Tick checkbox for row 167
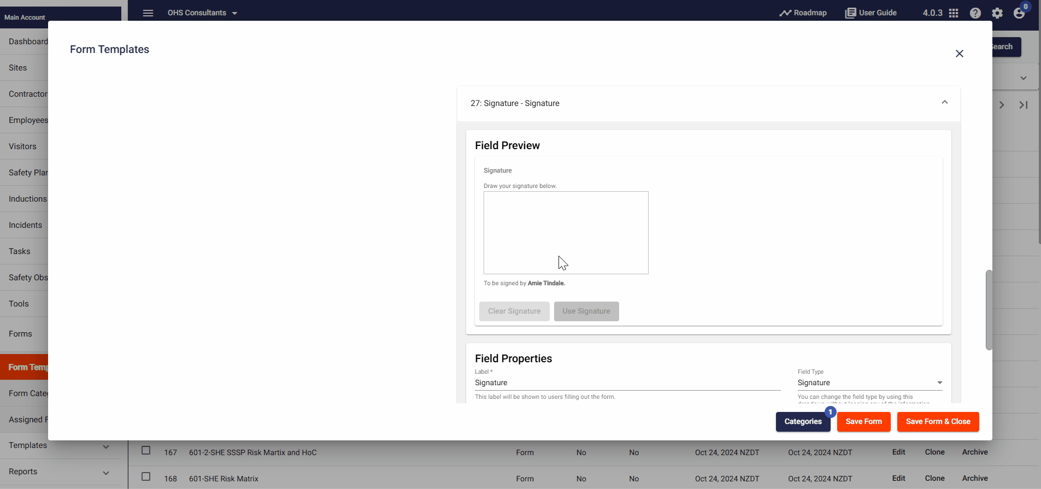 pyautogui.click(x=146, y=450)
